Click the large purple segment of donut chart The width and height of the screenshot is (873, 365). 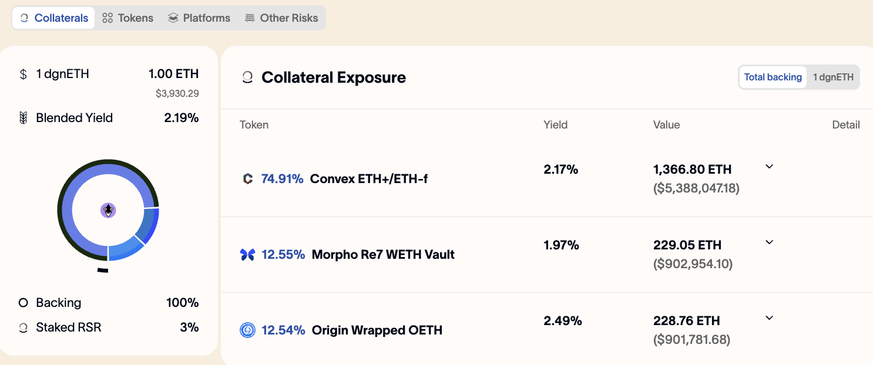point(69,200)
